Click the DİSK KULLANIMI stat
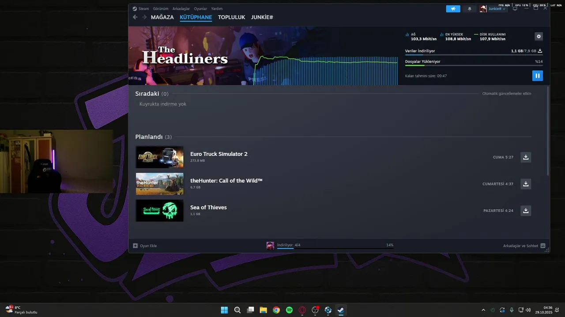The image size is (565, 317). point(490,37)
